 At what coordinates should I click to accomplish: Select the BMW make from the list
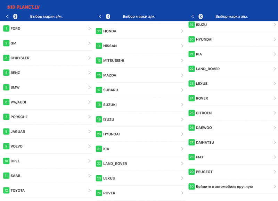(x=15, y=87)
